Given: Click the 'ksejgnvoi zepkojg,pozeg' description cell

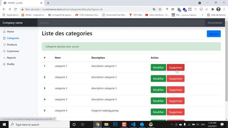Looking at the screenshot, I should [105, 111].
